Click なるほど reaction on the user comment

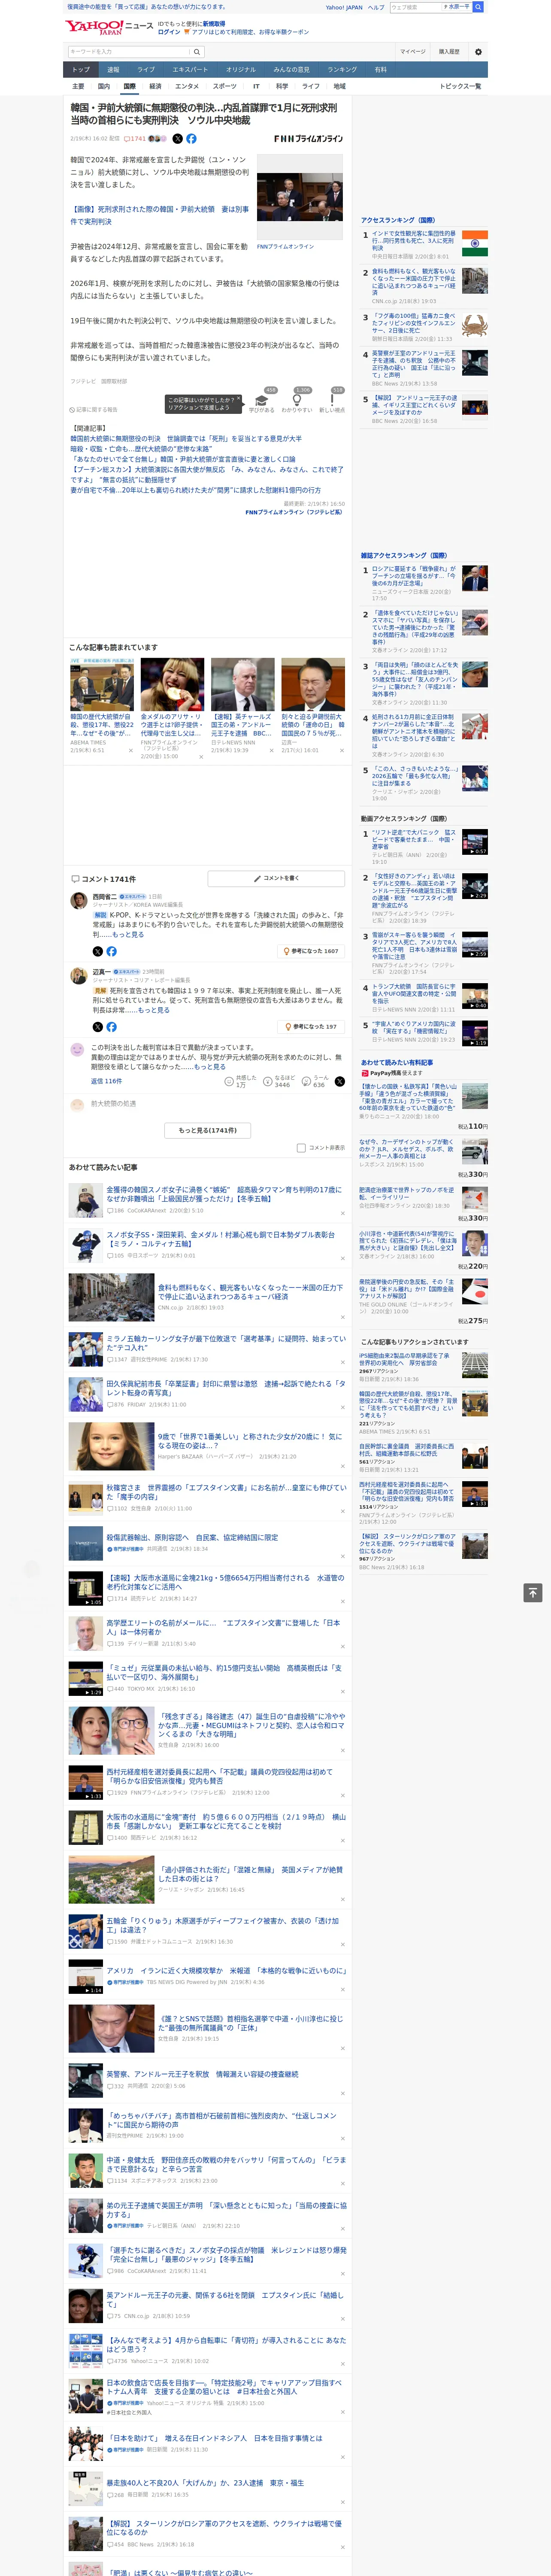point(279,1081)
